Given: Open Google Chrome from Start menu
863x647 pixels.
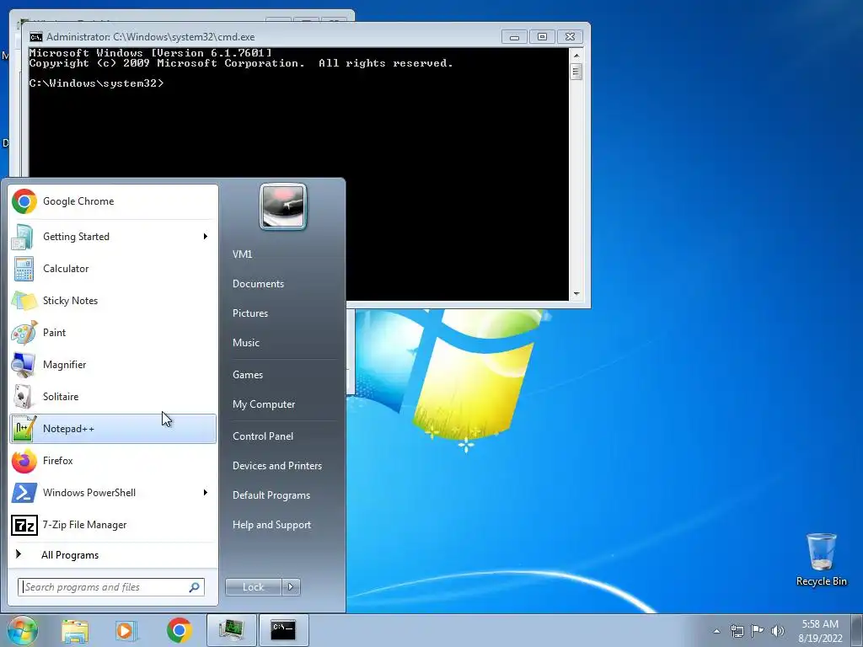Looking at the screenshot, I should [x=113, y=201].
